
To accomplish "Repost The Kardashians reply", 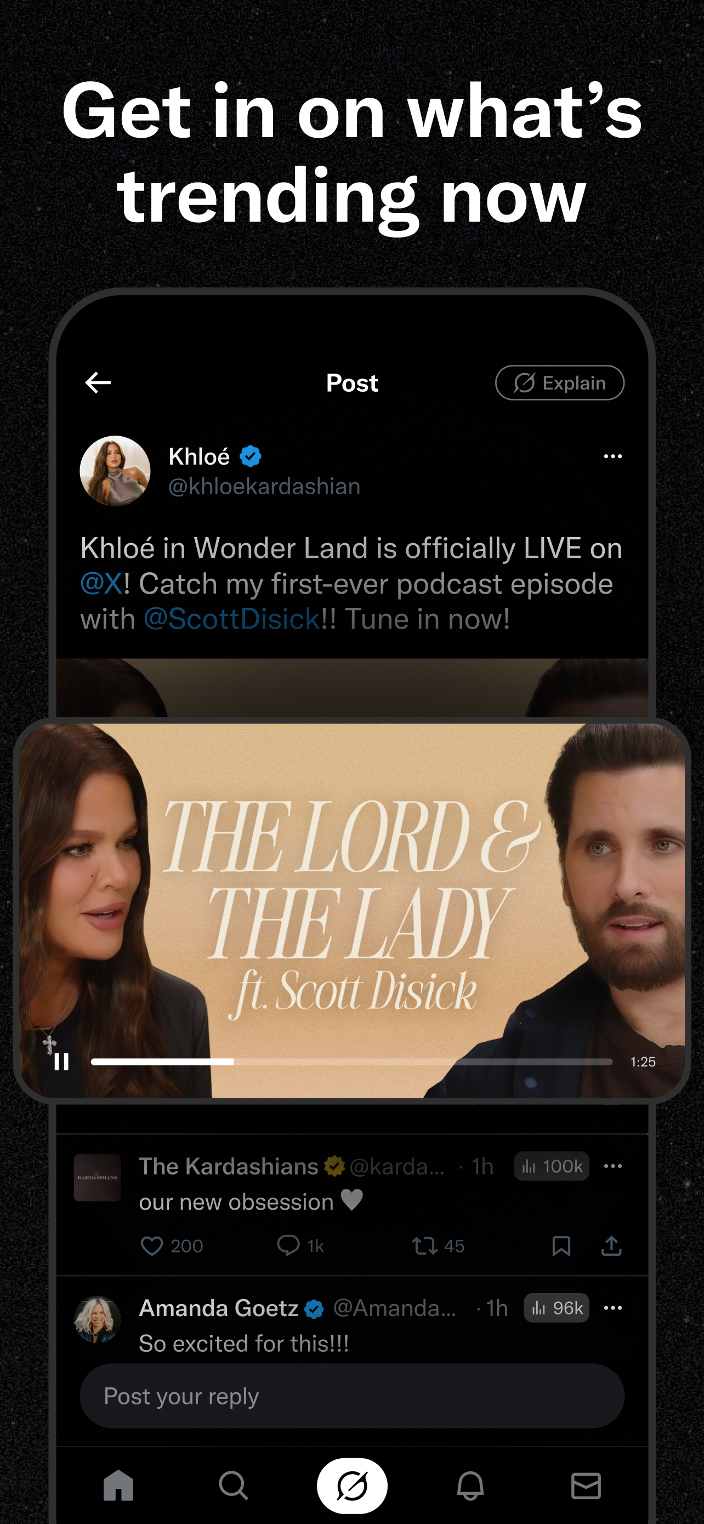I will [x=424, y=1246].
